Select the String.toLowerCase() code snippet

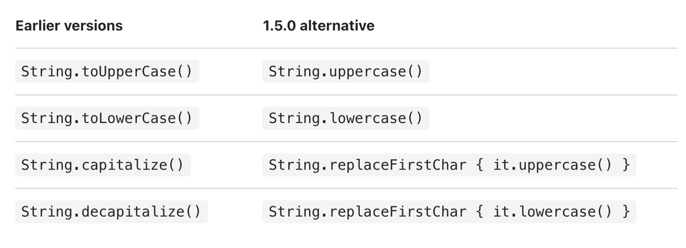(107, 119)
